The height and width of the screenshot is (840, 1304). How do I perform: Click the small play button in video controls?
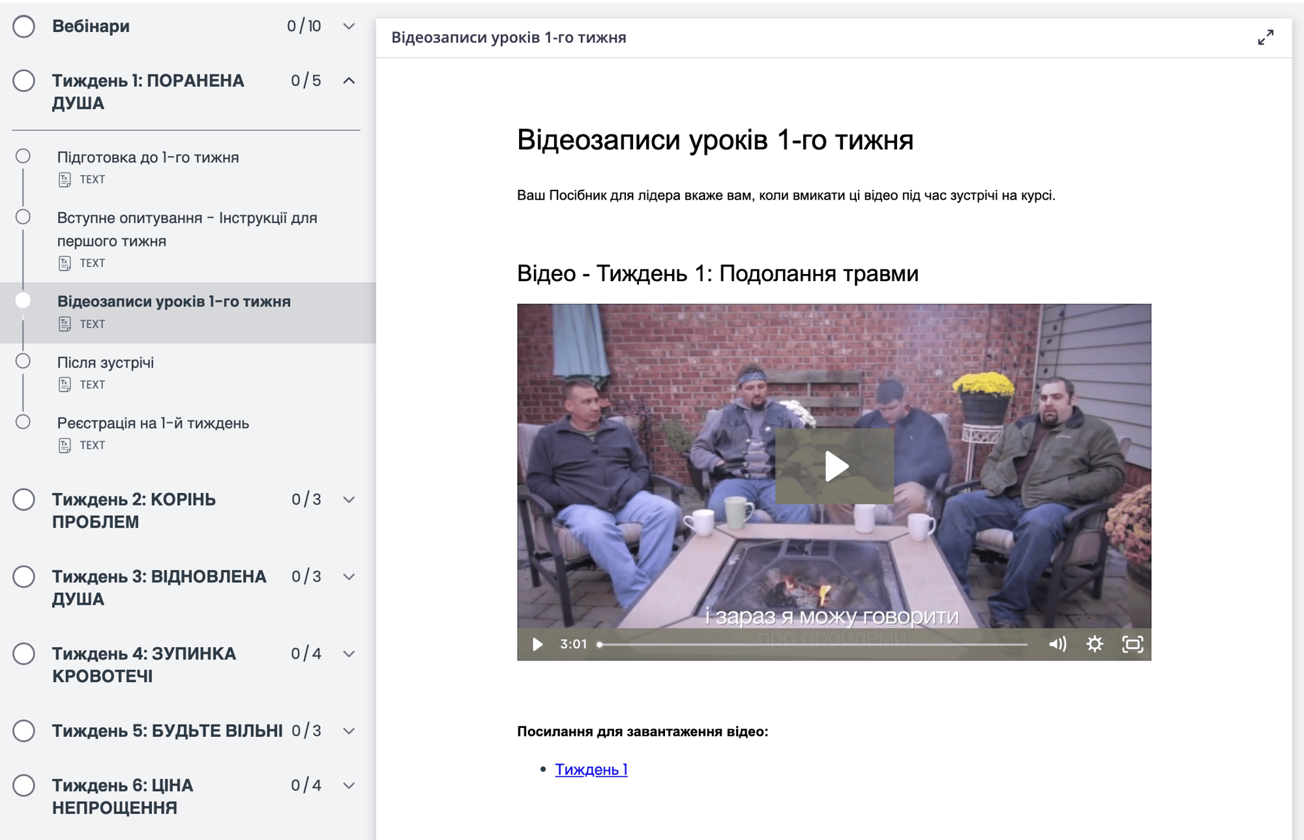coord(537,644)
